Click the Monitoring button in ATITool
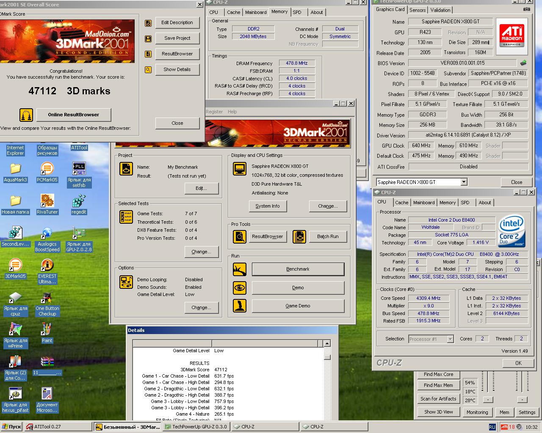The height and width of the screenshot is (433, 542). [x=477, y=412]
